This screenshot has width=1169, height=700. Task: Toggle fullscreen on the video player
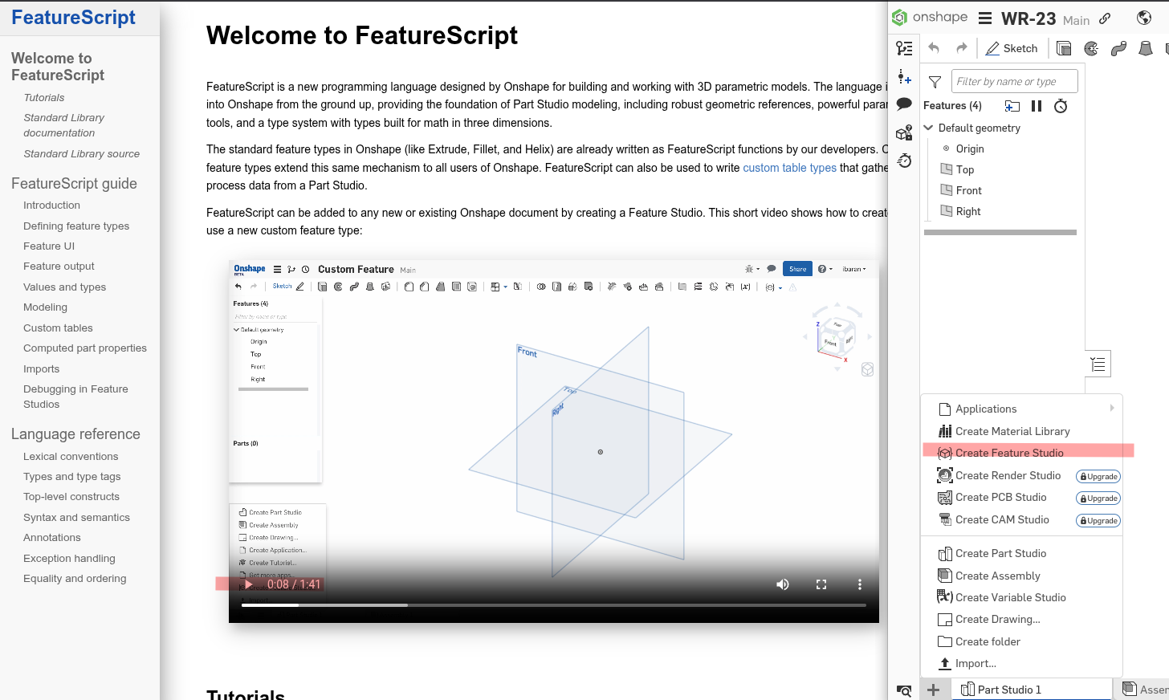point(821,584)
